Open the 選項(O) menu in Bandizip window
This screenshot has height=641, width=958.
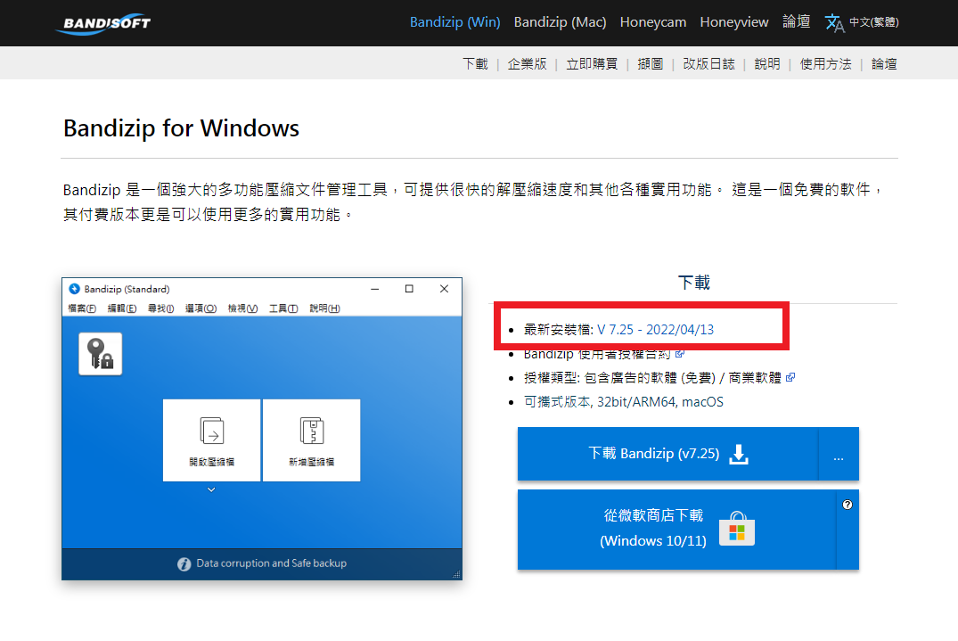coord(201,308)
